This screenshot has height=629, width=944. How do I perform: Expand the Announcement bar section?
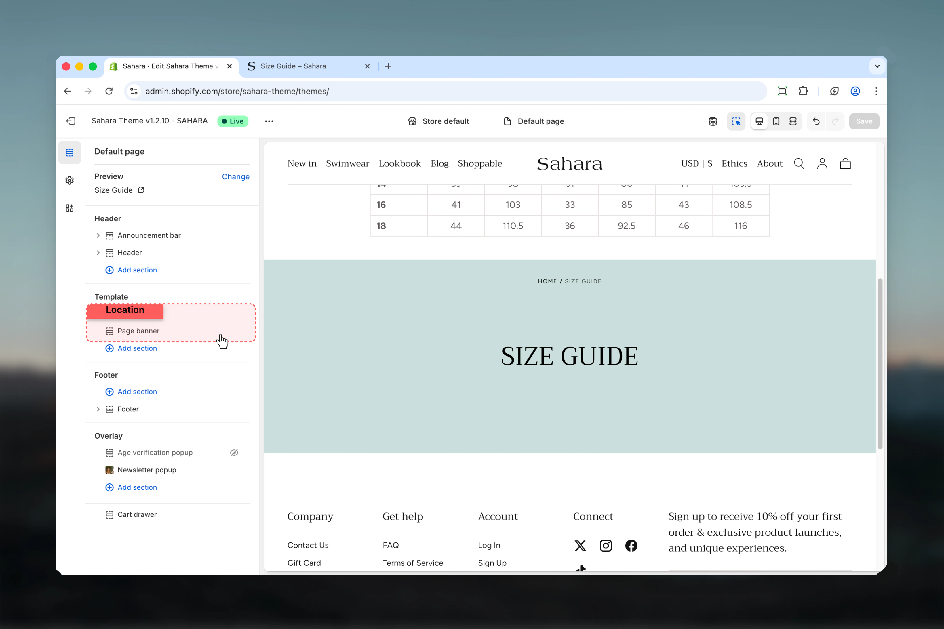98,235
